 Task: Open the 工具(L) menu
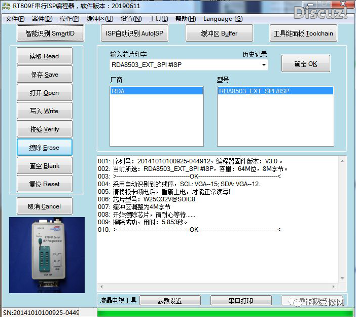[158, 19]
